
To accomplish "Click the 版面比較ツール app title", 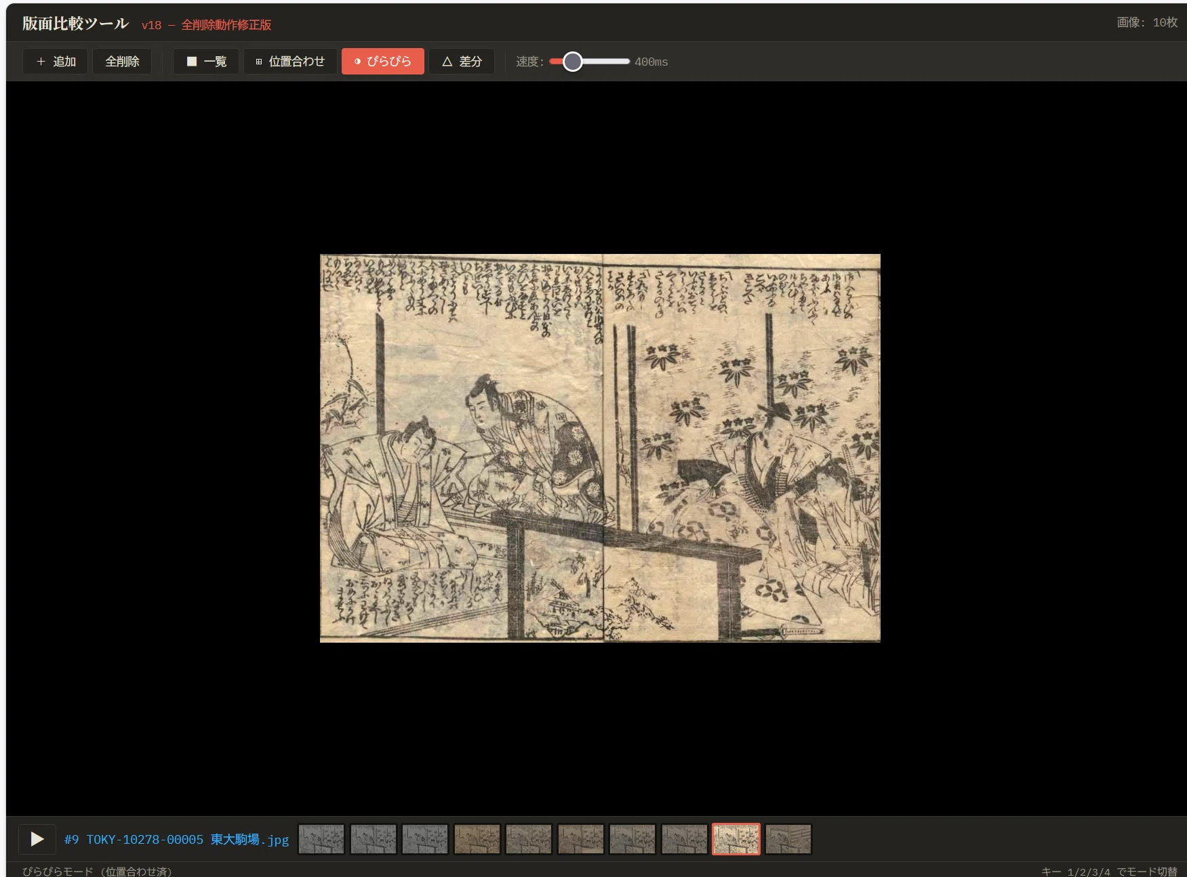I will coord(75,24).
